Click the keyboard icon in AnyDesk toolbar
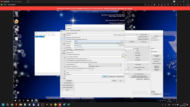Image resolution: width=190 pixels, height=107 pixels. pyautogui.click(x=174, y=5)
